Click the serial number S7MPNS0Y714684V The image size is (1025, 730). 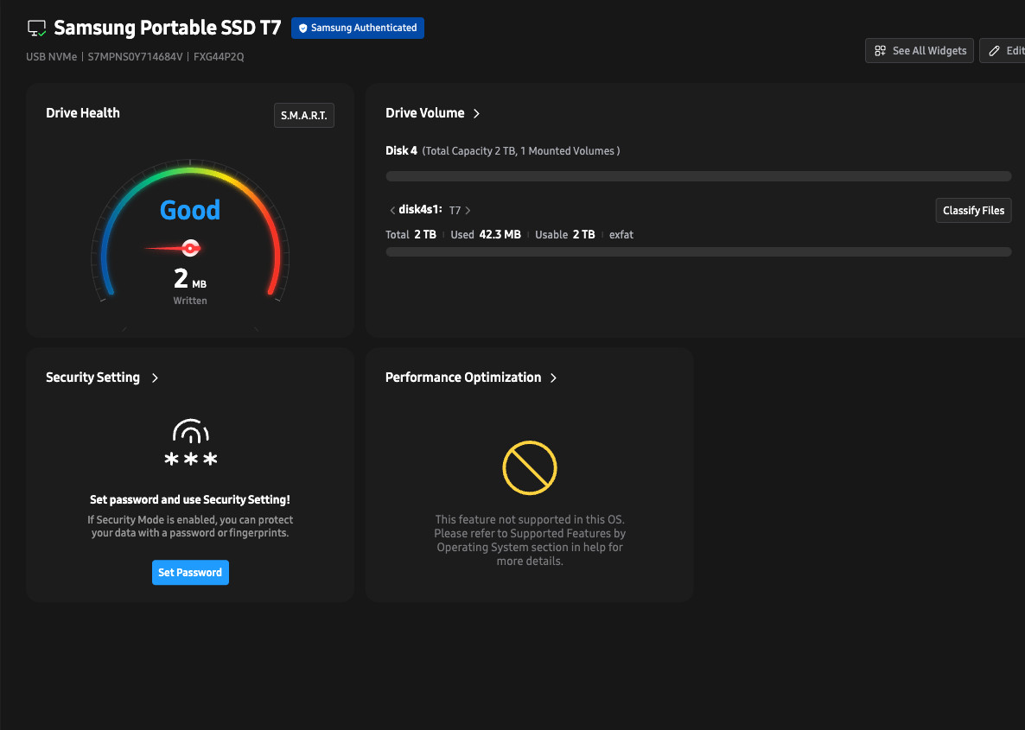(x=136, y=57)
